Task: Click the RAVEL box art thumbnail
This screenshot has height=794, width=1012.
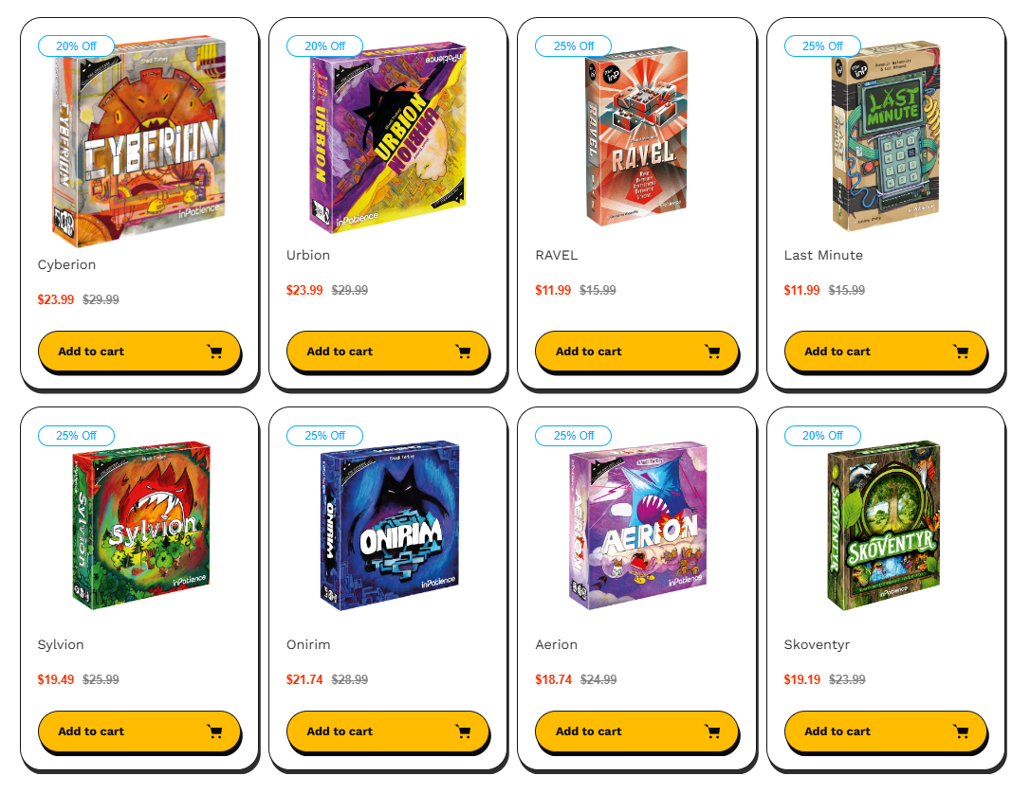Action: pos(636,135)
